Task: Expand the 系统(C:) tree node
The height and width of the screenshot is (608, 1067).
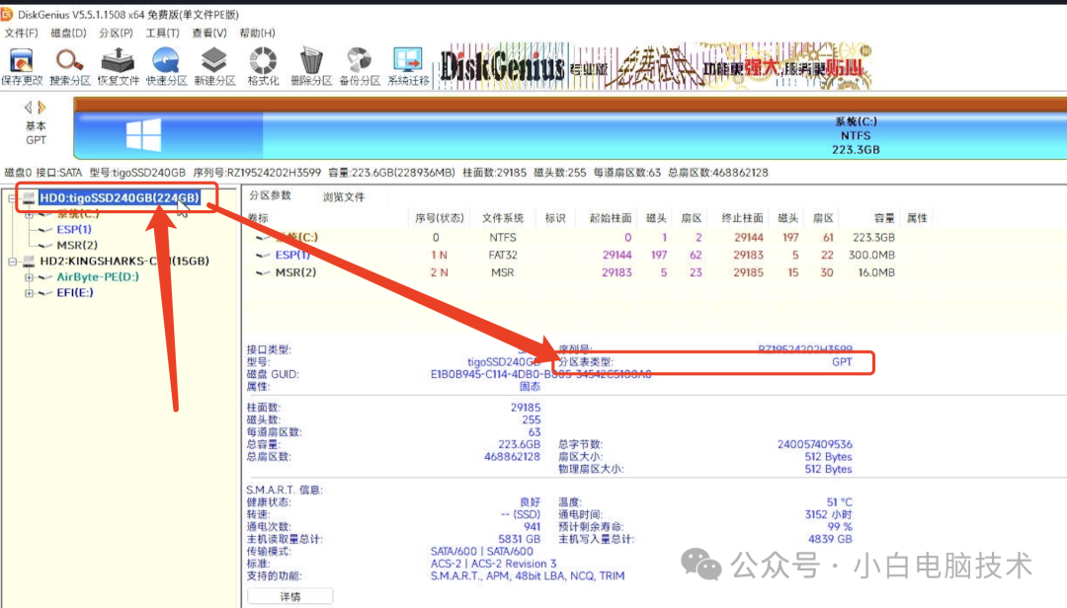Action: [29, 214]
